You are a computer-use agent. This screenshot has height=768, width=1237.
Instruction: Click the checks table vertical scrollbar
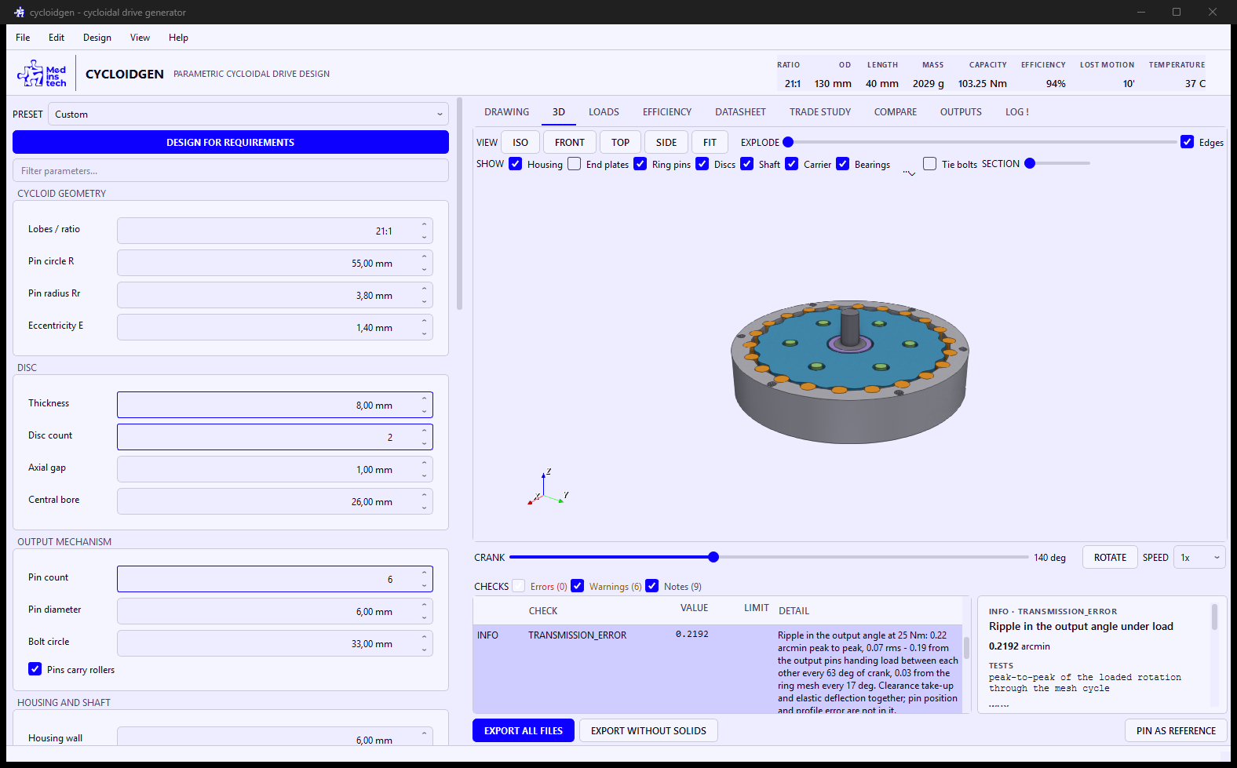966,647
